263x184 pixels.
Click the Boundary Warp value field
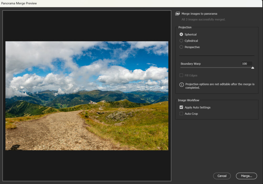pyautogui.click(x=247, y=64)
